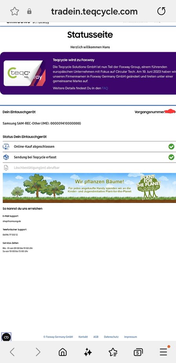Select the Samsung SAM-REC-Other IMEI text
The image size is (176, 363).
point(42,123)
